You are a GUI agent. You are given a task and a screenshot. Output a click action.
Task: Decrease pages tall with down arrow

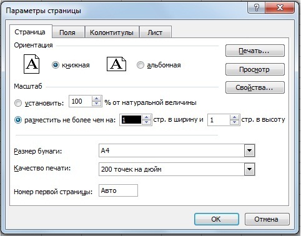click(x=235, y=122)
